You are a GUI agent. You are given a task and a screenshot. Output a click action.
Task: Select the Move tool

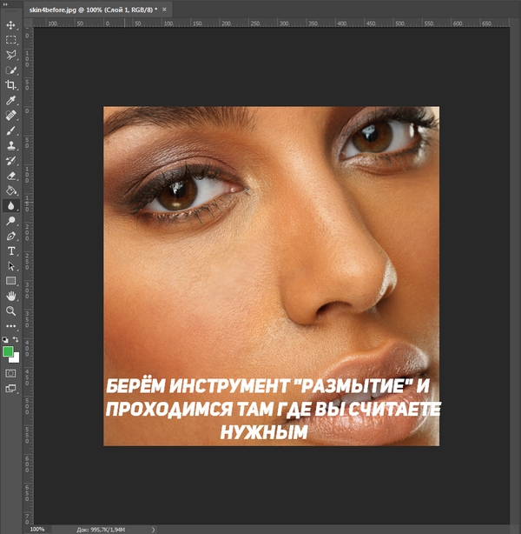point(11,25)
